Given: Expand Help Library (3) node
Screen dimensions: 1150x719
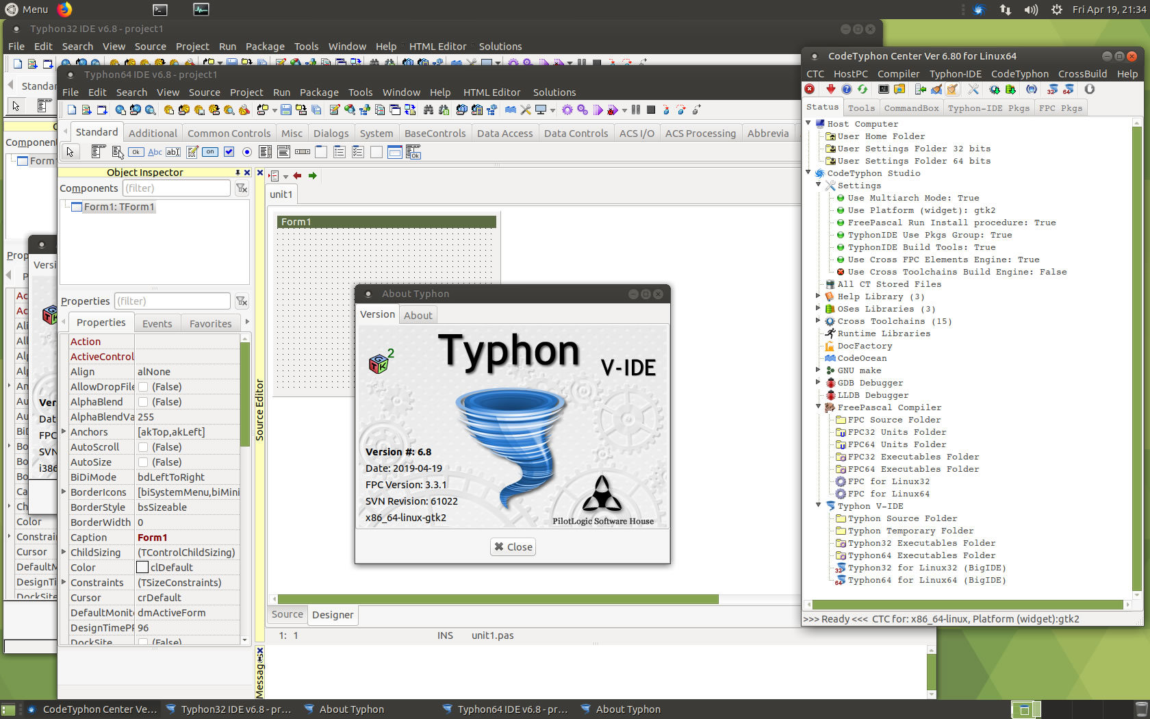Looking at the screenshot, I should point(819,296).
